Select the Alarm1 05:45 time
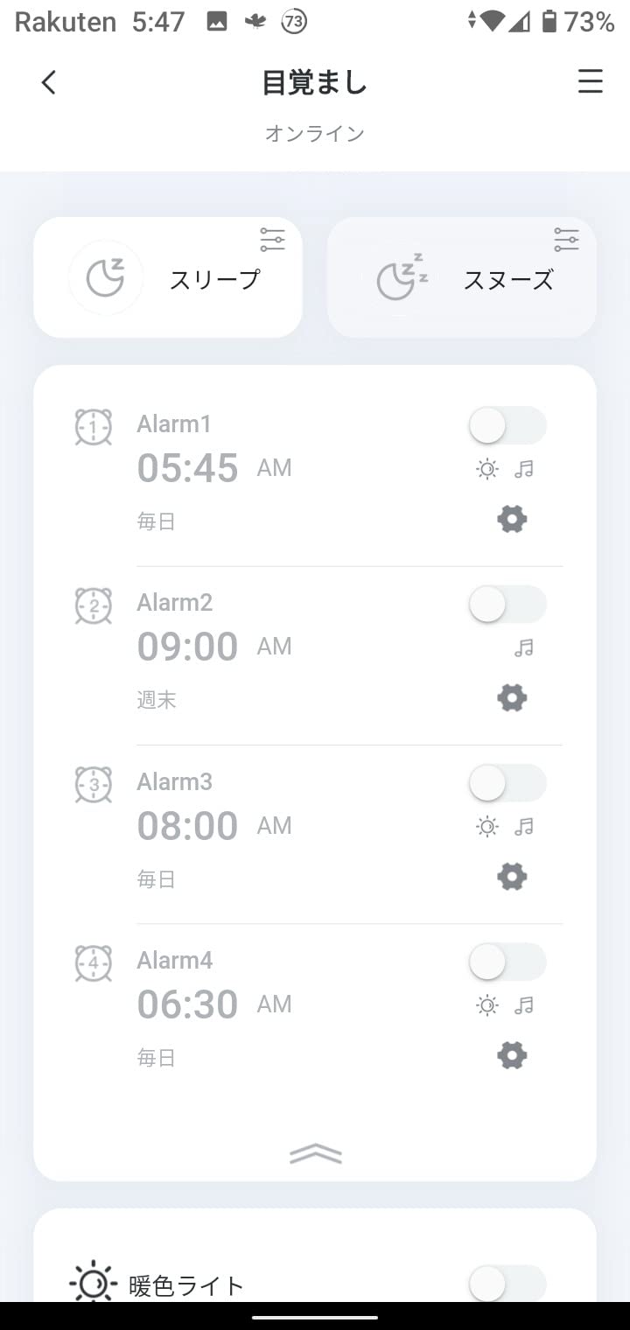The height and width of the screenshot is (1330, 630). pos(188,468)
